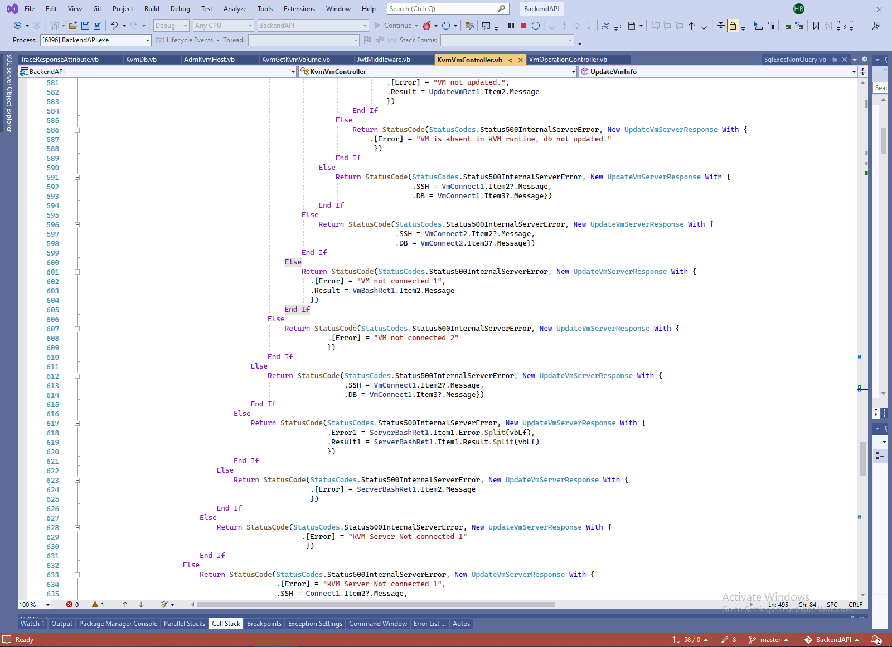Go to previous issue arrow in editor footer

click(125, 605)
